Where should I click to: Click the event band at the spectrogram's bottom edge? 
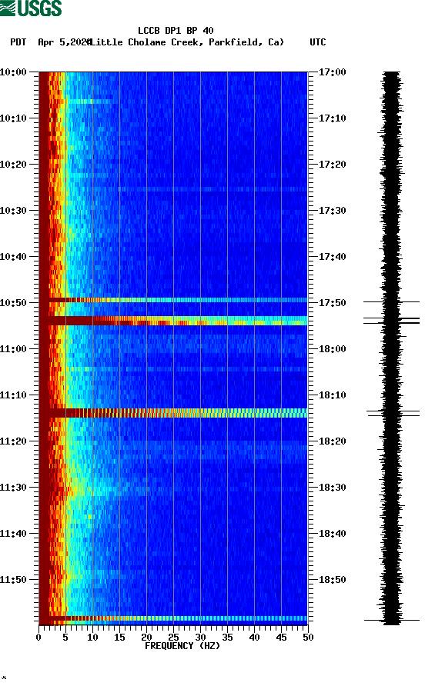click(173, 618)
